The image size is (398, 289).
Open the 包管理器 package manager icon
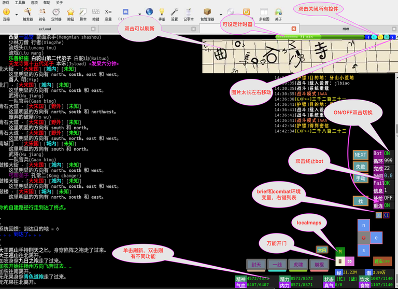tap(207, 13)
